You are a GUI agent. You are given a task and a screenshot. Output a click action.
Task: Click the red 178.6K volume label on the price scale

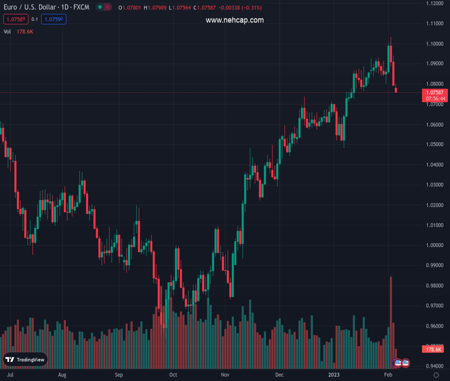(x=434, y=349)
